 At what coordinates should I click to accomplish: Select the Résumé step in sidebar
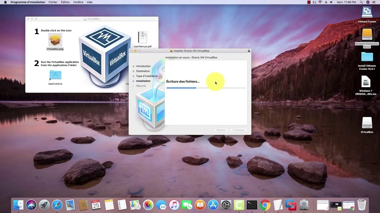(141, 86)
